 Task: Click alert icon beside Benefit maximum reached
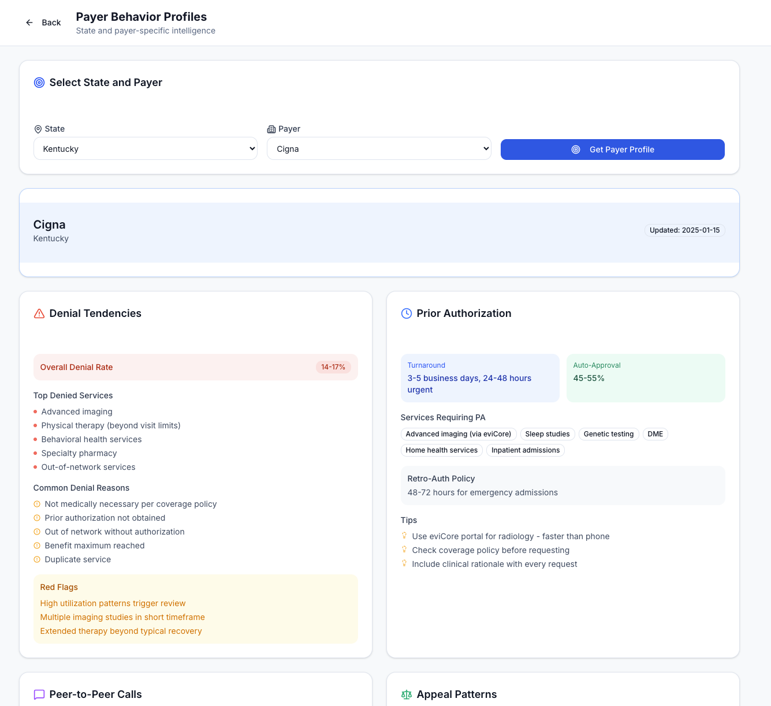[37, 546]
